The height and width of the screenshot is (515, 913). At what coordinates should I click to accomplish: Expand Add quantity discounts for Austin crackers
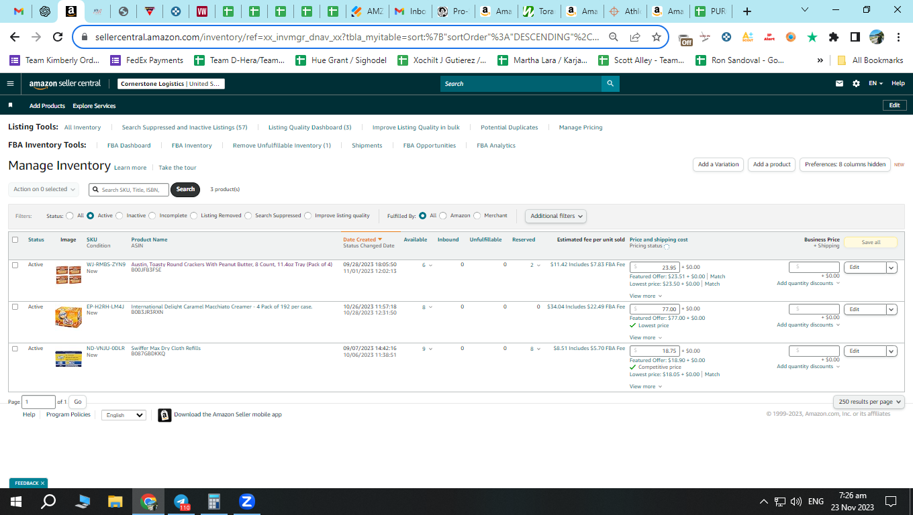[x=808, y=284]
